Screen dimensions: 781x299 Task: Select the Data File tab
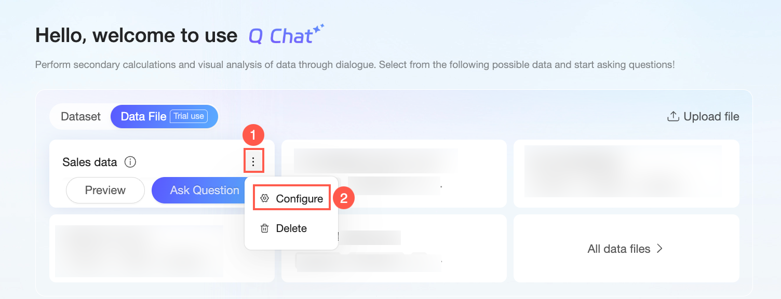pyautogui.click(x=143, y=116)
